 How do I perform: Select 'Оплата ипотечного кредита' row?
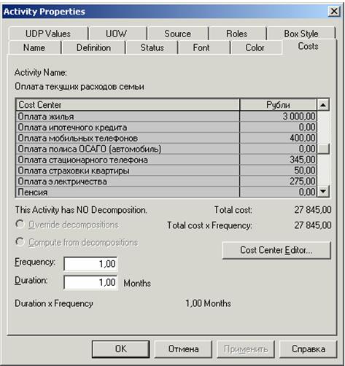click(166, 127)
